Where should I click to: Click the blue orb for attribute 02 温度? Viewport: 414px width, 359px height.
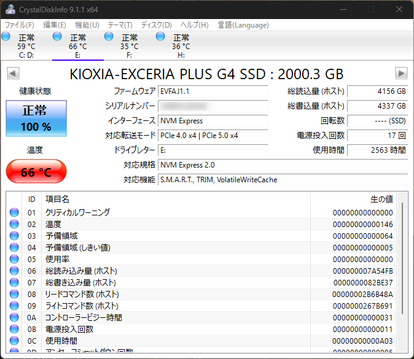[14, 224]
